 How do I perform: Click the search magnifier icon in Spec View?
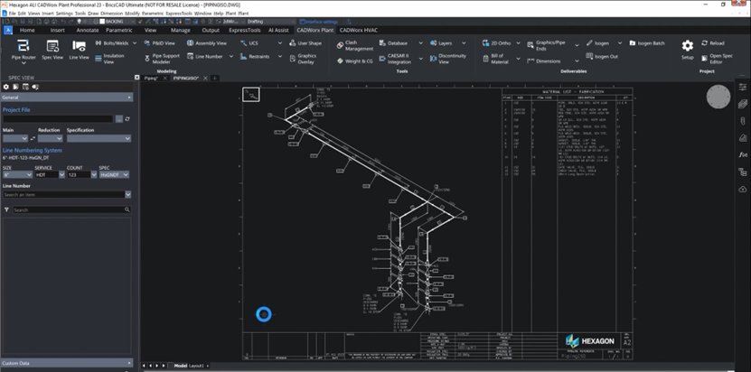click(127, 209)
